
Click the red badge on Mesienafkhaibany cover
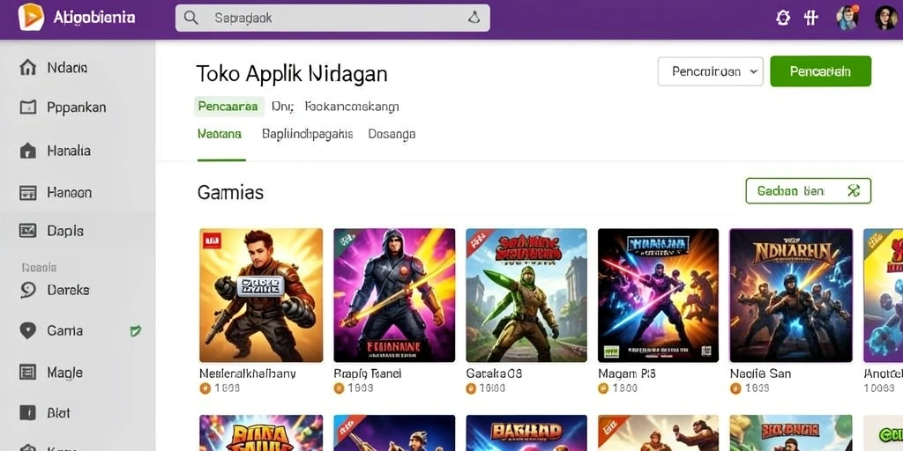pos(210,239)
